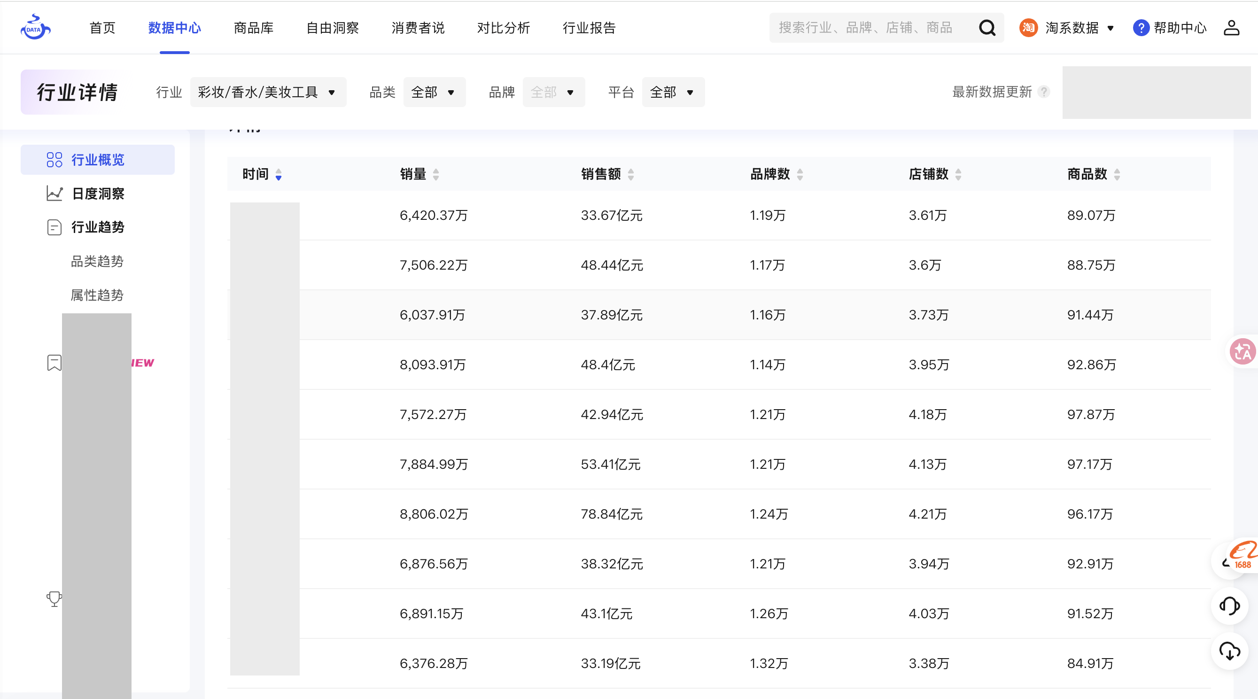Click brand count 1.16万

point(768,315)
